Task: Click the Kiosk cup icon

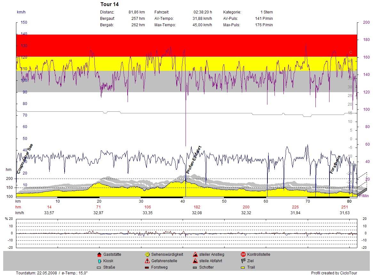Action: [99, 261]
